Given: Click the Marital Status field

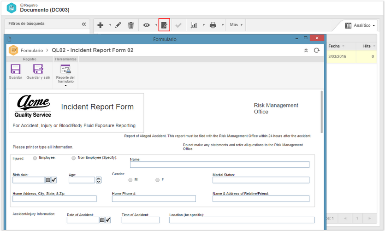Looking at the screenshot, I should [x=261, y=180].
